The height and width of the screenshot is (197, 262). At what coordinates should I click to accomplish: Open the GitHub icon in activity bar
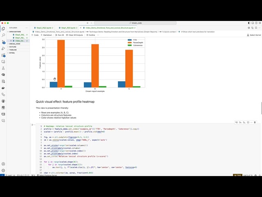pyautogui.click(x=3, y=101)
